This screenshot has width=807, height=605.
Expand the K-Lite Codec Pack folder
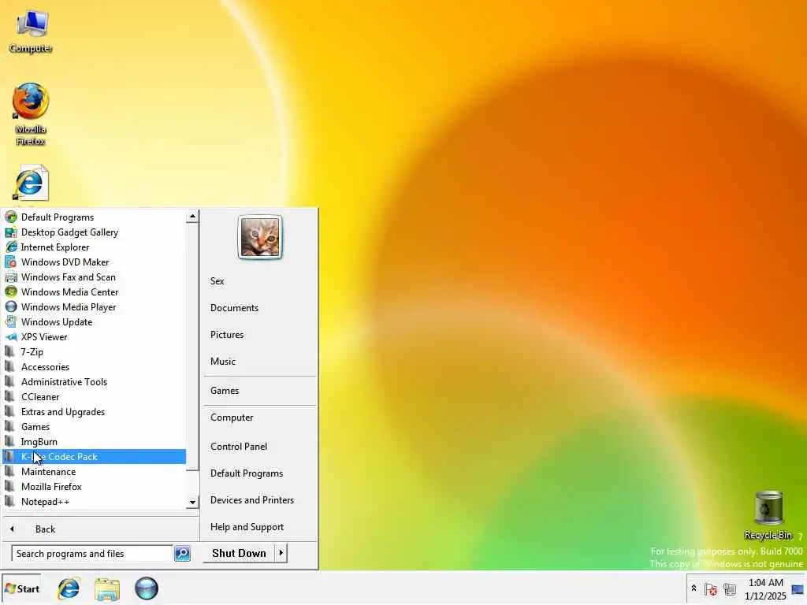pyautogui.click(x=95, y=456)
